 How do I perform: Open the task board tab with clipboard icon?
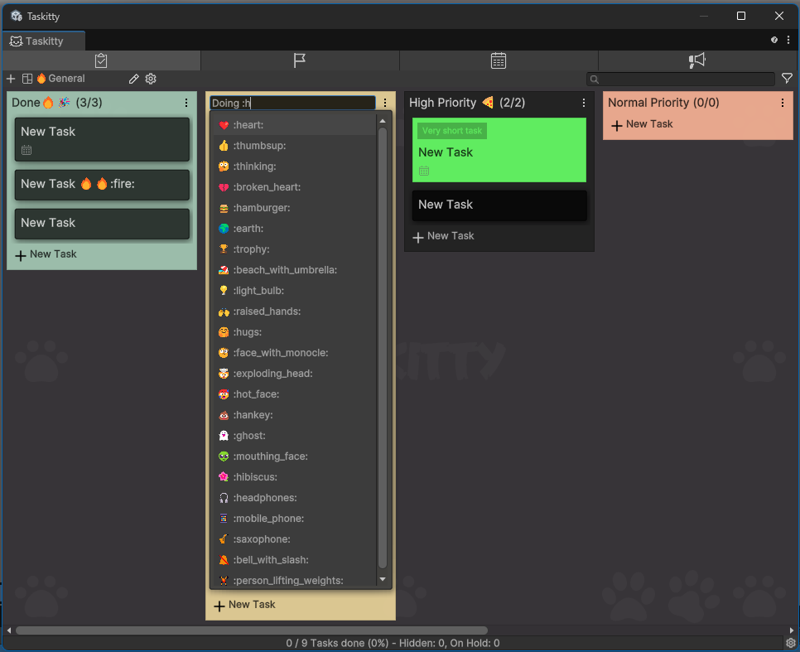[101, 60]
